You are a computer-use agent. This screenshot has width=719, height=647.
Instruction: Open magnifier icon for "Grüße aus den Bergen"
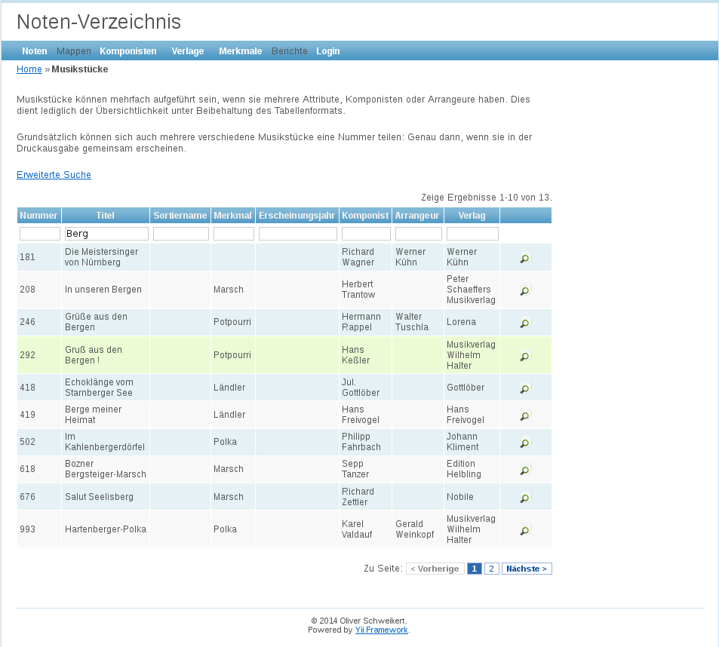tap(524, 322)
